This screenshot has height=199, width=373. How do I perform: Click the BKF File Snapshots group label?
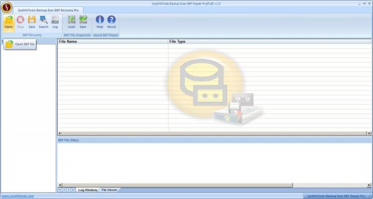(77, 35)
